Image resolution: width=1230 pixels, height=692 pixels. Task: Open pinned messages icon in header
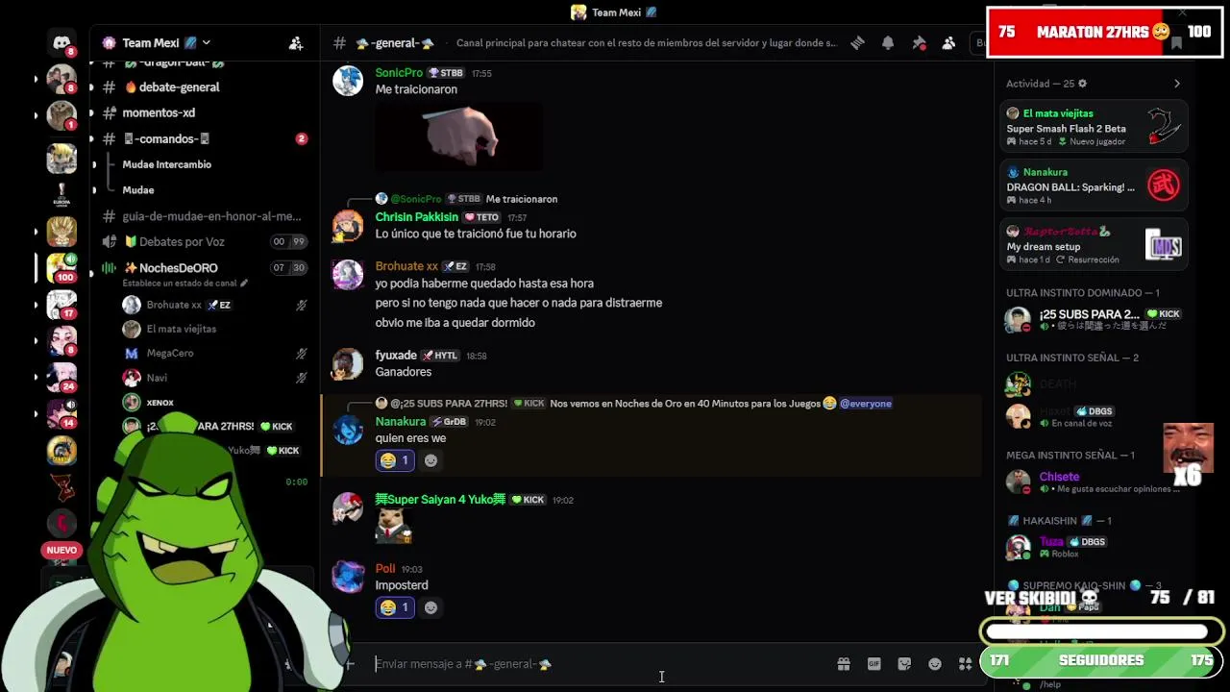pos(919,43)
